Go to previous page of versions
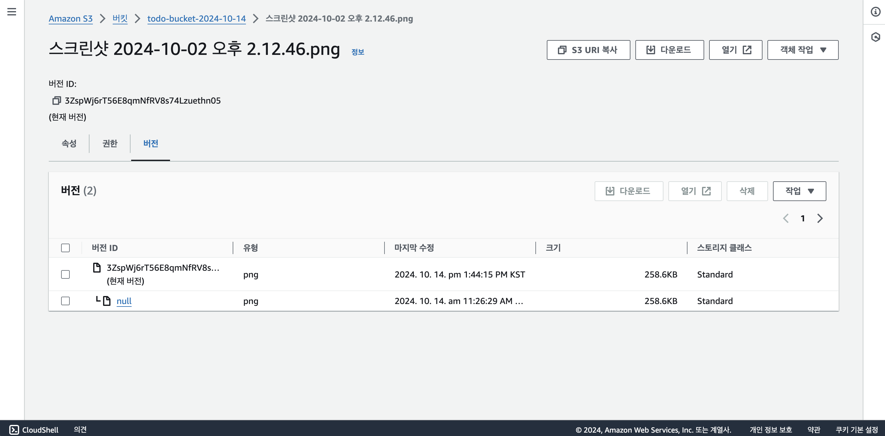The image size is (885, 436). coord(786,218)
